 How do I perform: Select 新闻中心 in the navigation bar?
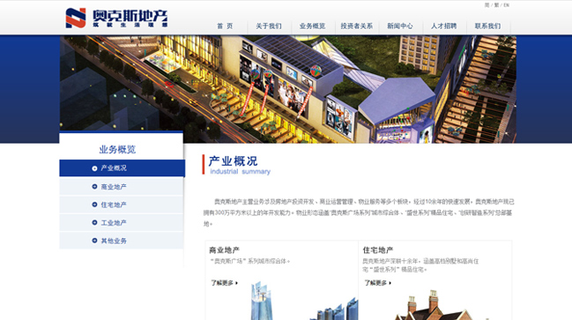pyautogui.click(x=400, y=26)
